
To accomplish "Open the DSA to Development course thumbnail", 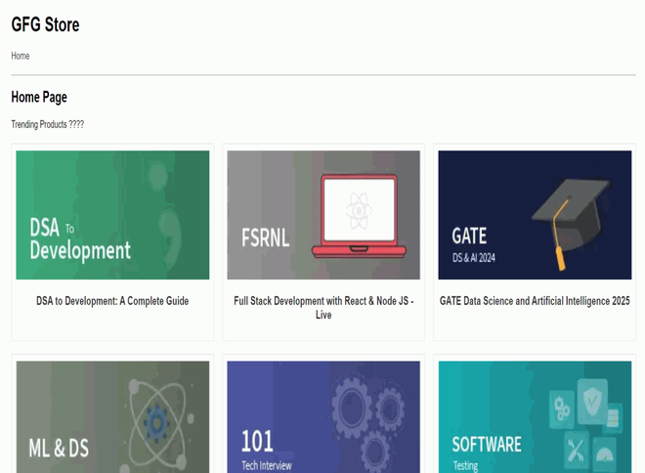I will point(112,215).
